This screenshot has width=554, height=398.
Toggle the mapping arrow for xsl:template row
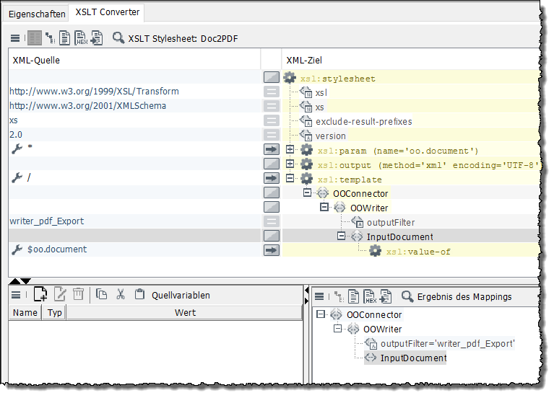(x=272, y=178)
